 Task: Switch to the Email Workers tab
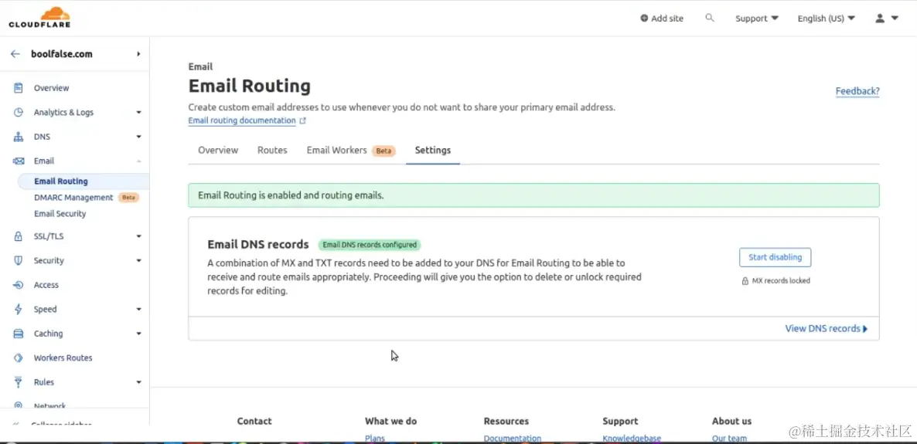[x=351, y=150]
